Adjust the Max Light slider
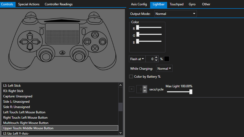This screenshot has width=244, height=137. click(x=180, y=92)
